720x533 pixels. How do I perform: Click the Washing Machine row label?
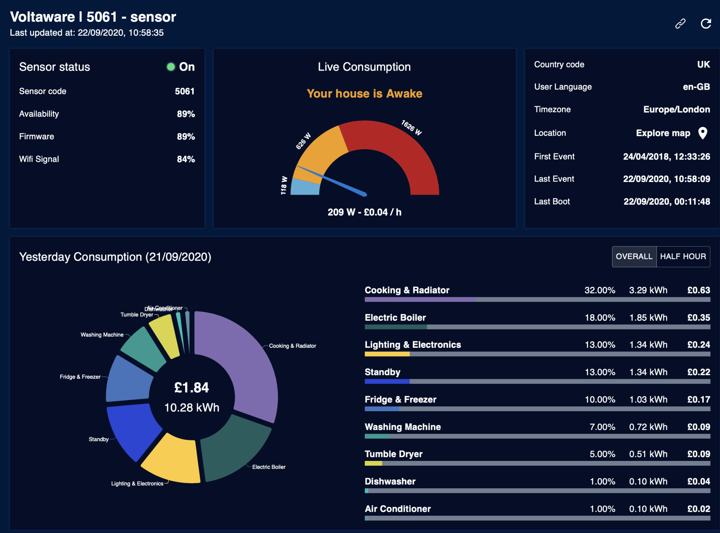(403, 427)
